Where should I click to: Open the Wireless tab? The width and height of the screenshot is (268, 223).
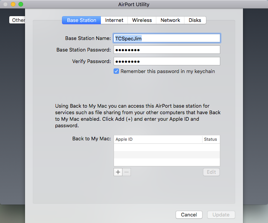click(142, 20)
